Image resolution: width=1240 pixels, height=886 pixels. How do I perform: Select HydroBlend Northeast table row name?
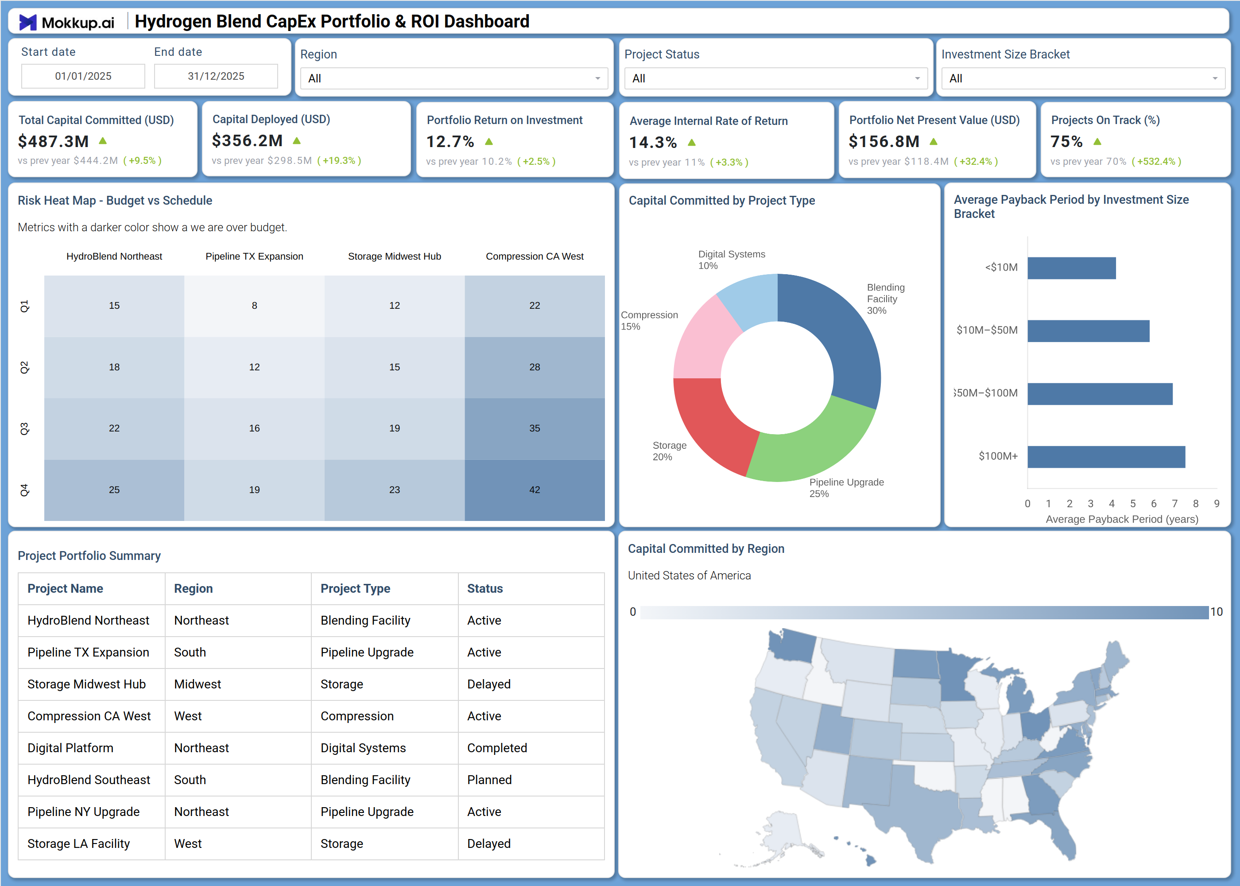[x=88, y=620]
